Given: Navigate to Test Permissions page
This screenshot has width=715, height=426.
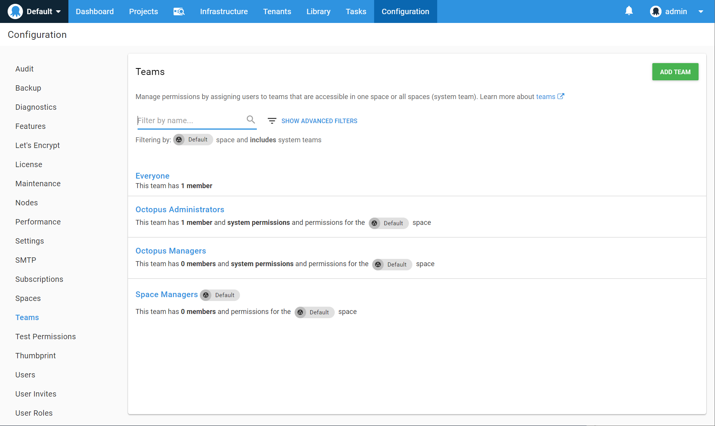Looking at the screenshot, I should pos(45,337).
